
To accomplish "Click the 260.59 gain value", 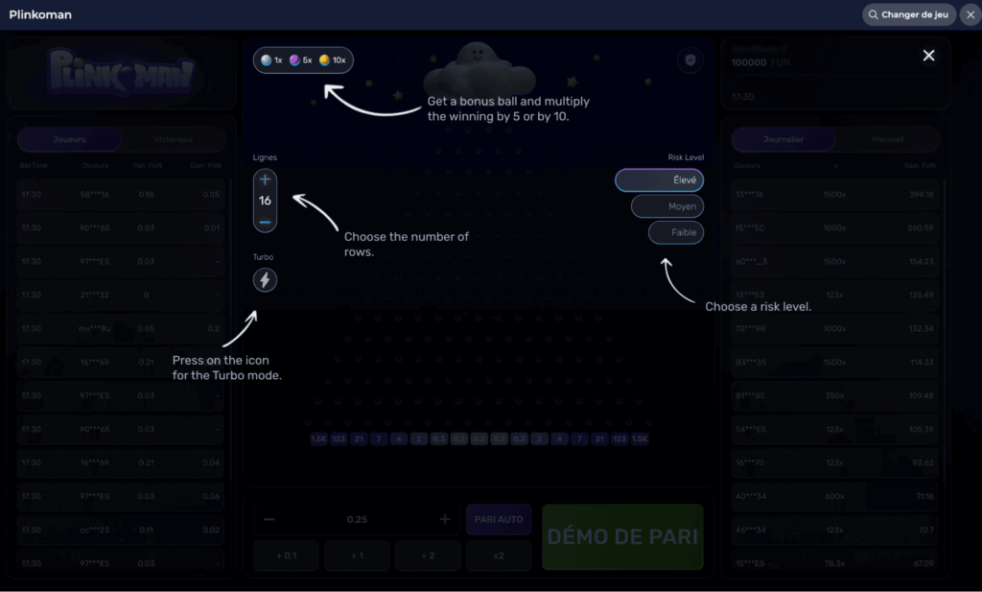I will tap(921, 228).
